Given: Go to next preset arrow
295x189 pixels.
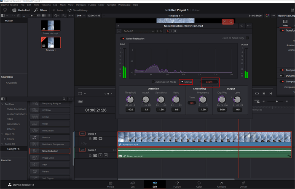Looking at the screenshot, I should pos(161,31).
